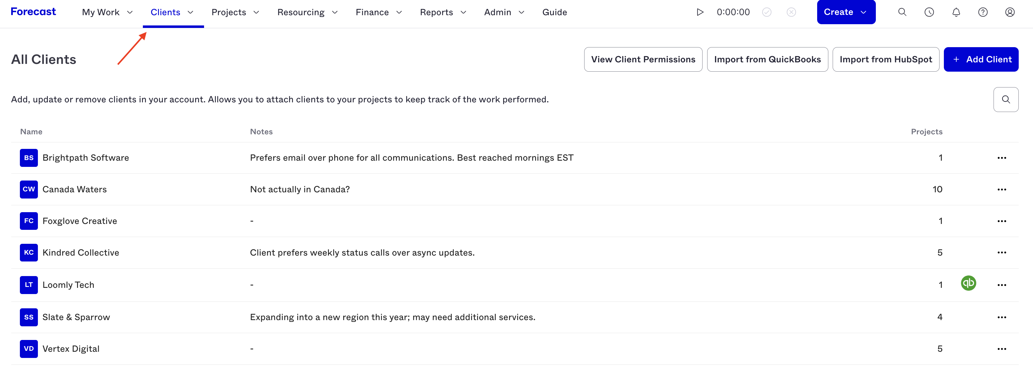Expand the Clients menu chevron

190,12
